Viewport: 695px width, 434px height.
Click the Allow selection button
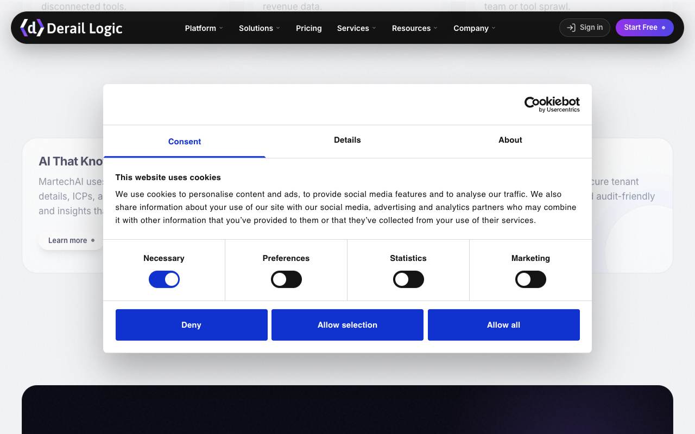pyautogui.click(x=347, y=325)
